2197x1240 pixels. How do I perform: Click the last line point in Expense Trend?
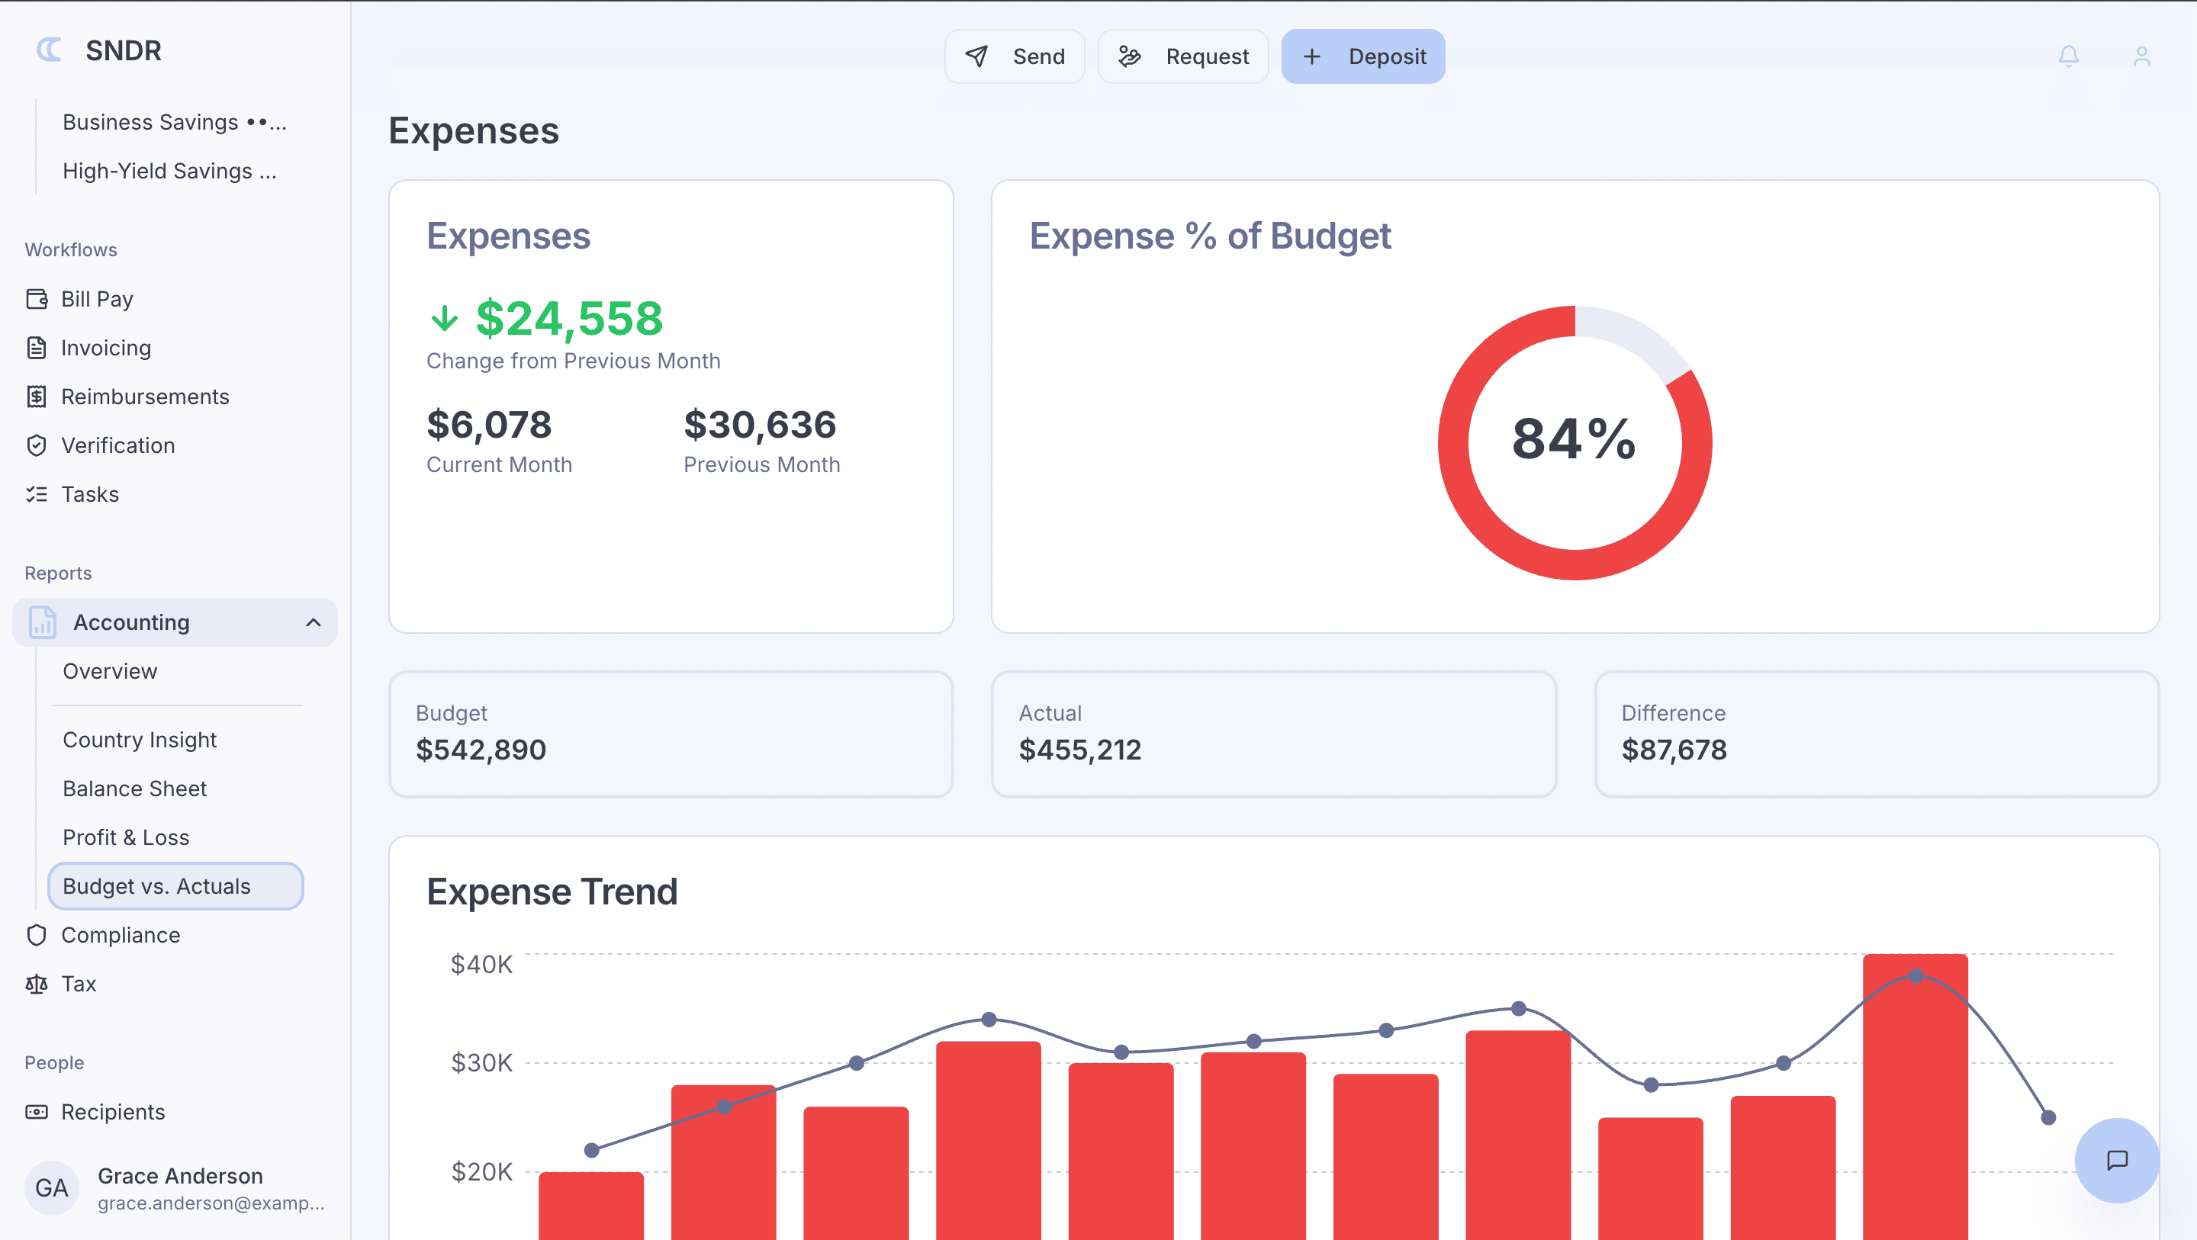(2047, 1117)
